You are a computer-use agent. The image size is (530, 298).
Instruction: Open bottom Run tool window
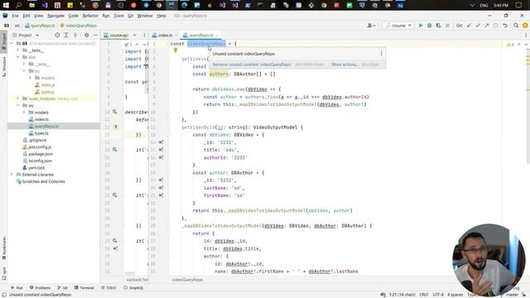(x=17, y=288)
